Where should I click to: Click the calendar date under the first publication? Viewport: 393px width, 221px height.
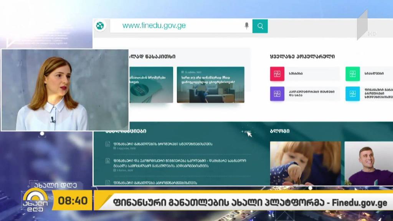[x=125, y=148]
